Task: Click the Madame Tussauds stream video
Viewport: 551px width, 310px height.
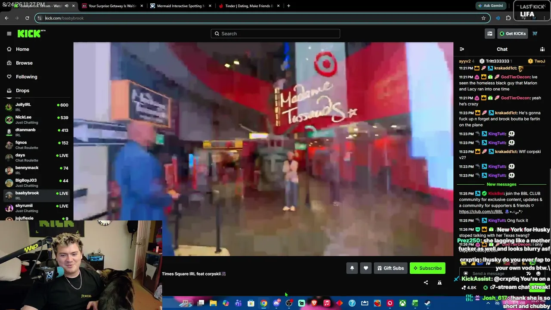Action: click(x=263, y=149)
